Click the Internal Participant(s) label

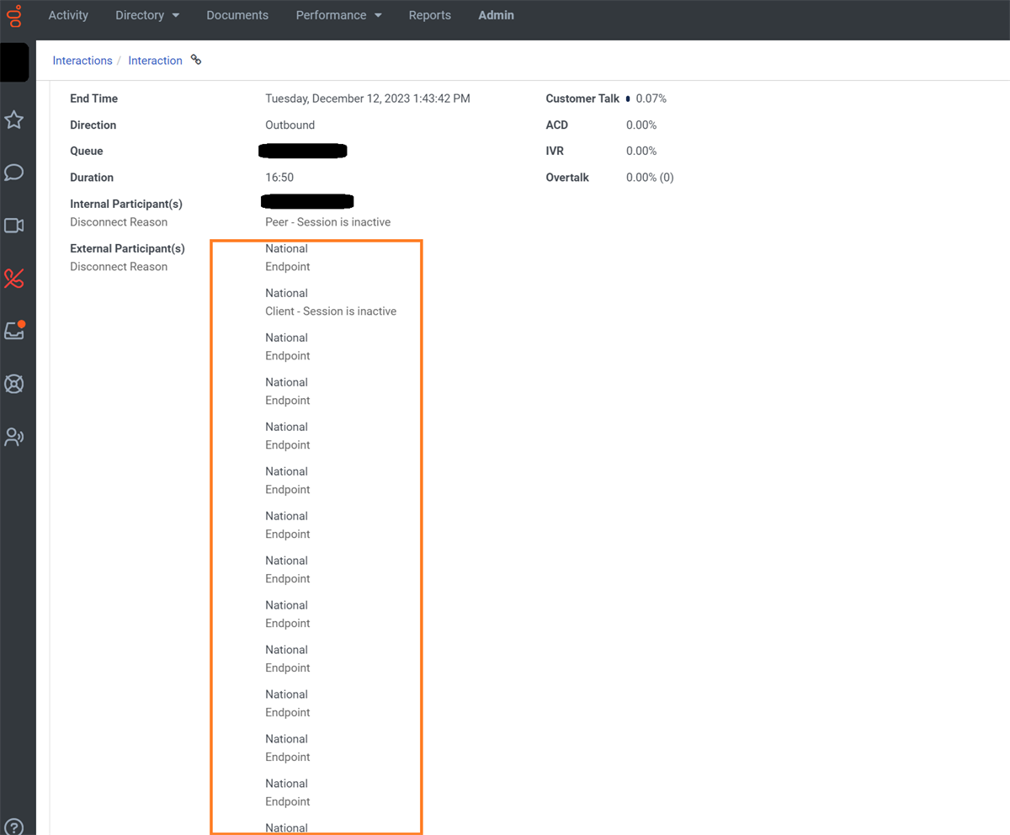click(x=126, y=204)
